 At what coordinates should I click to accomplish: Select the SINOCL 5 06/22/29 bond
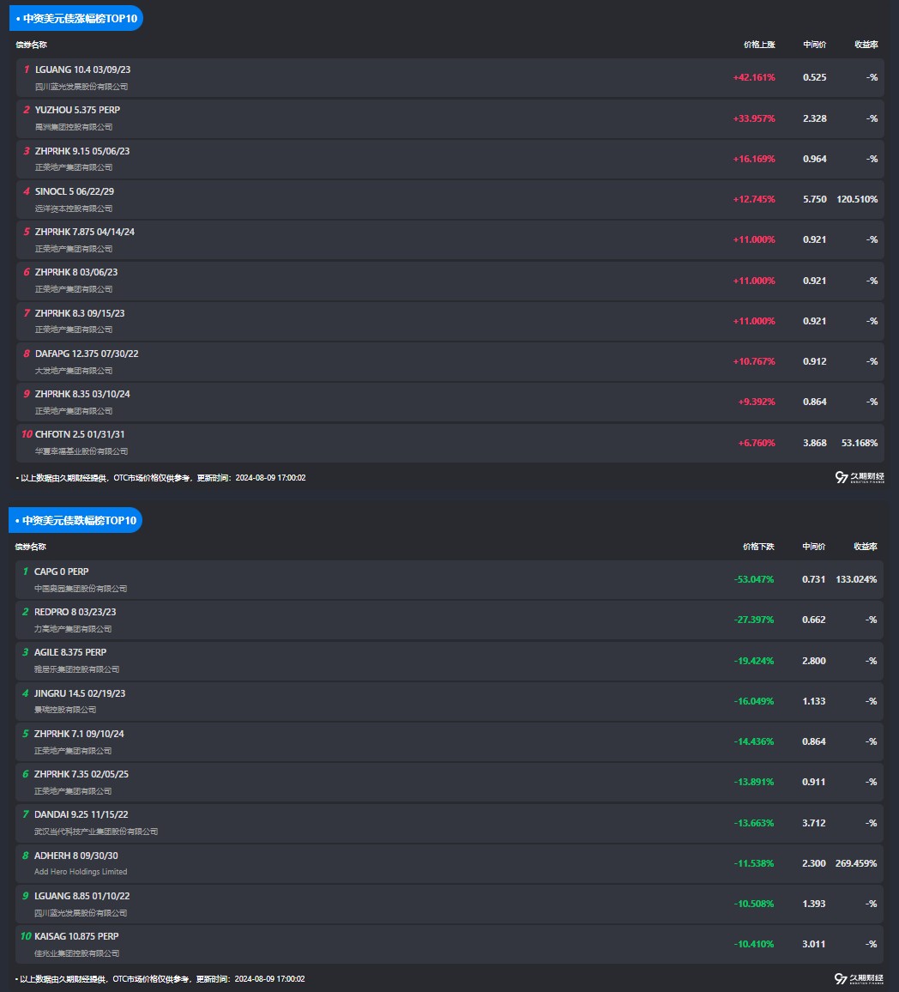74,191
